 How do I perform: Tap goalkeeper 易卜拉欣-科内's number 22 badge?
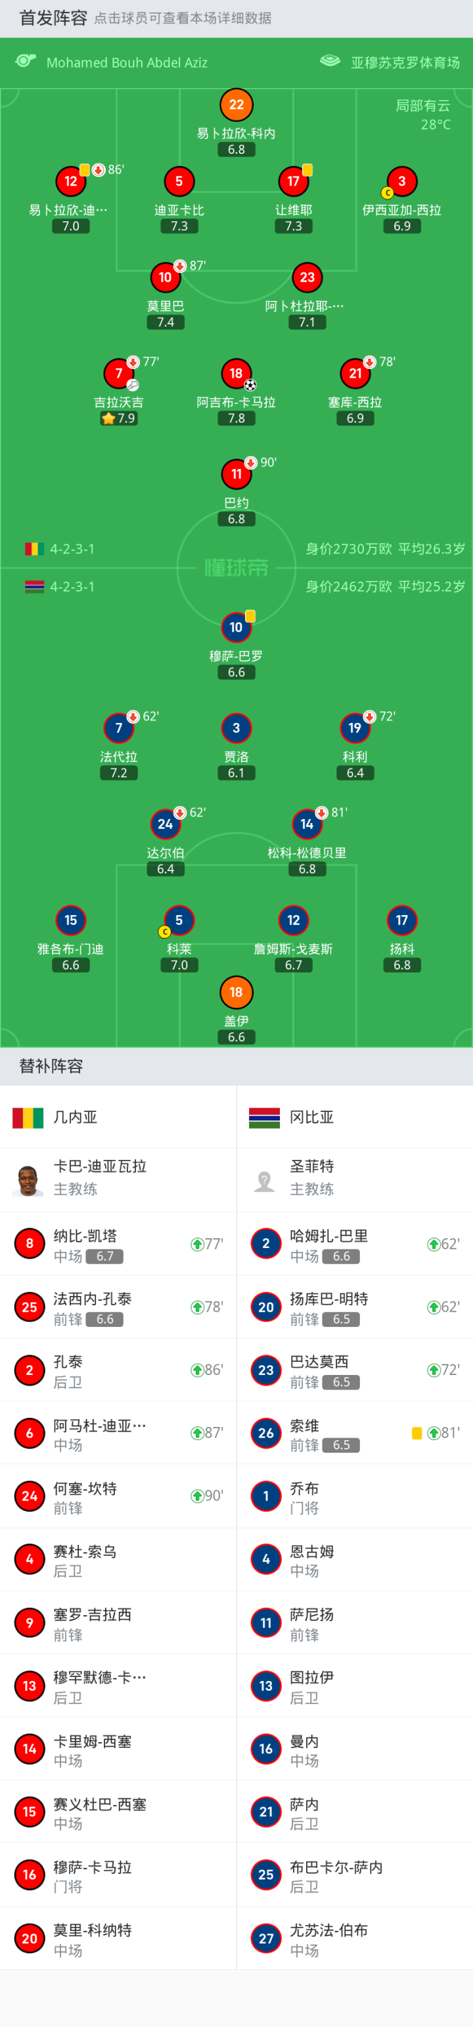236,105
